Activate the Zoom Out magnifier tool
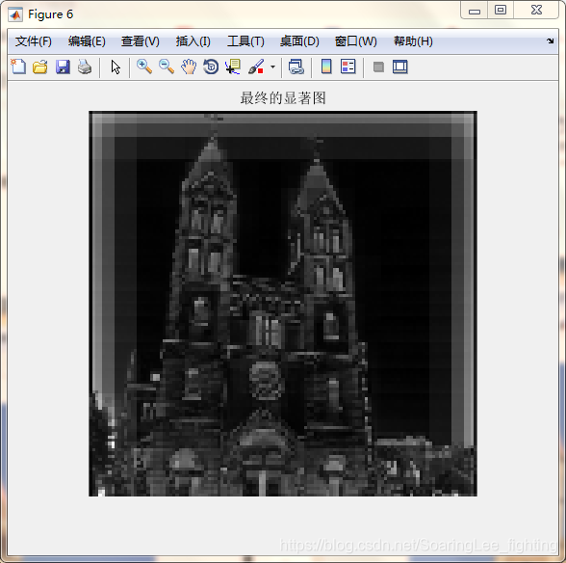Viewport: 566px width, 563px height. coord(167,67)
